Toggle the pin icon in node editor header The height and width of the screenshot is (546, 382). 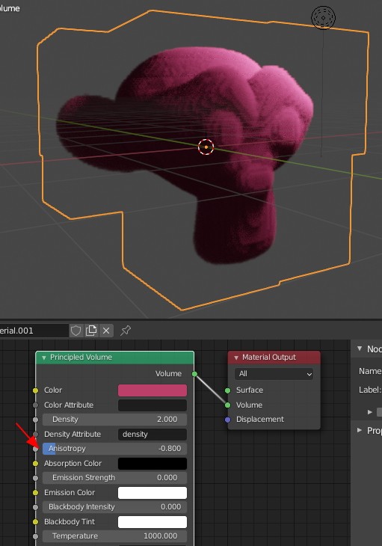coord(126,331)
